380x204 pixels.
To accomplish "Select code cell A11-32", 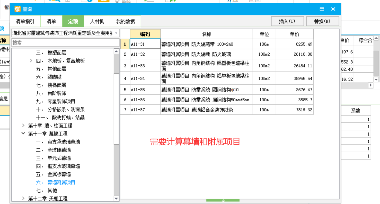I will tap(145, 54).
